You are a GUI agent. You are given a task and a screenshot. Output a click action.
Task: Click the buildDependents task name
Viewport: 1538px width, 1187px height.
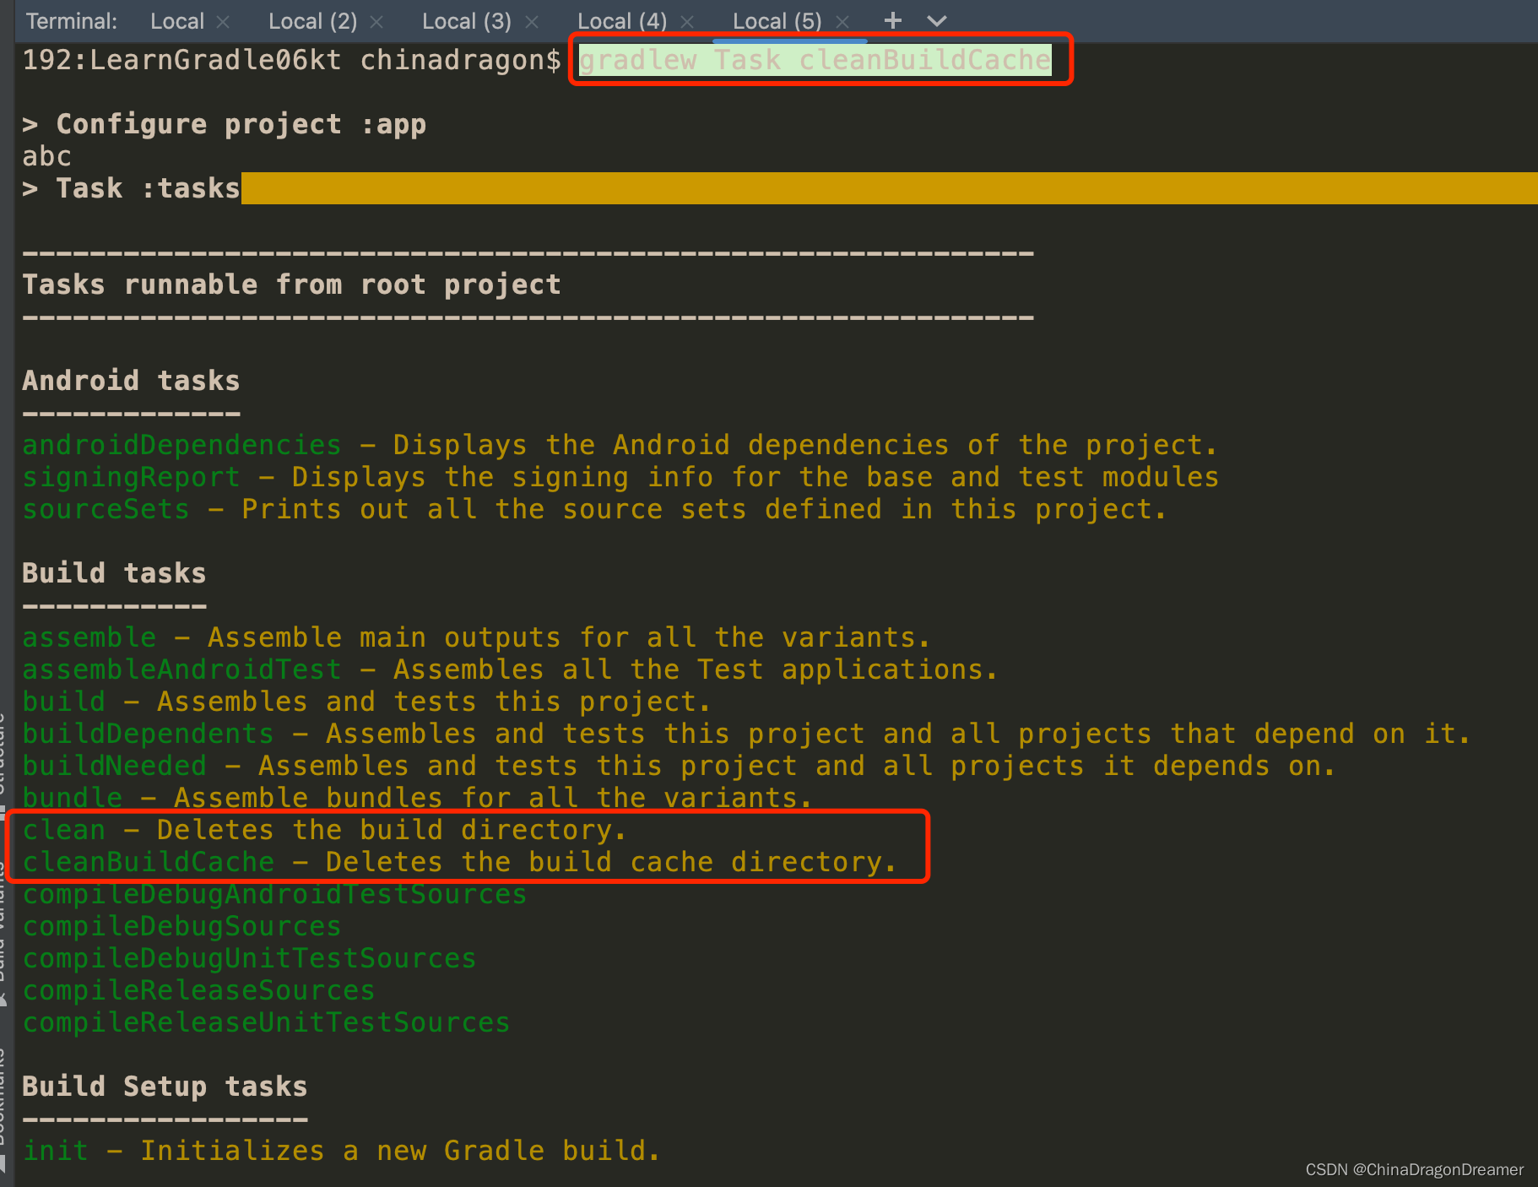[148, 734]
